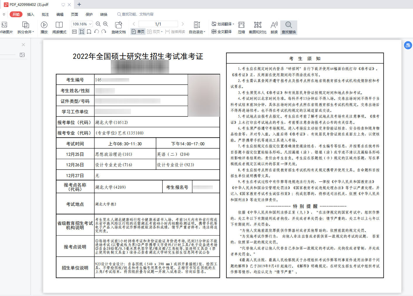Enter reading mode via 阅读模式 icon
Viewport: 413px width, 296px height.
(x=59, y=27)
